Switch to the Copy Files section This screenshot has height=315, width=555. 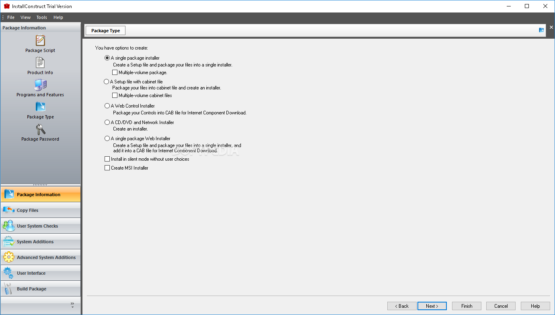click(41, 210)
